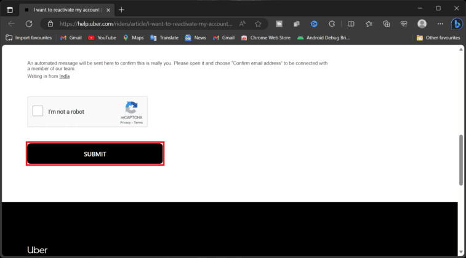Viewport: 466px width, 258px height.
Task: Open the India country link
Action: 64,76
